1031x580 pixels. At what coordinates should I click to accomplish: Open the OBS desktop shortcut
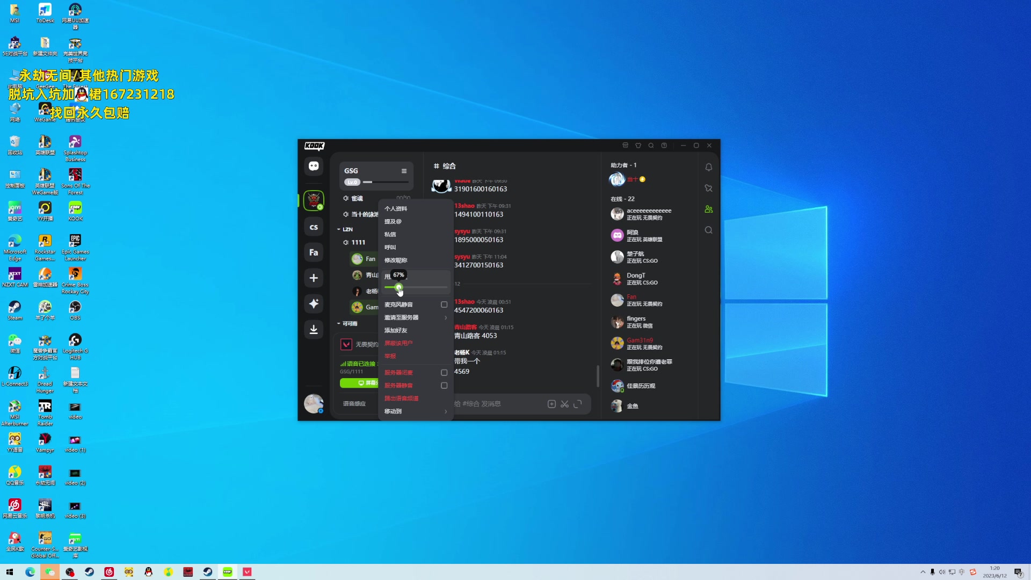[x=75, y=310]
